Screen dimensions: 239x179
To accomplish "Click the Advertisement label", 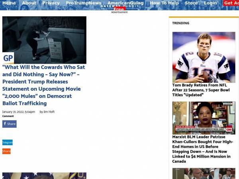I will pyautogui.click(x=119, y=12).
